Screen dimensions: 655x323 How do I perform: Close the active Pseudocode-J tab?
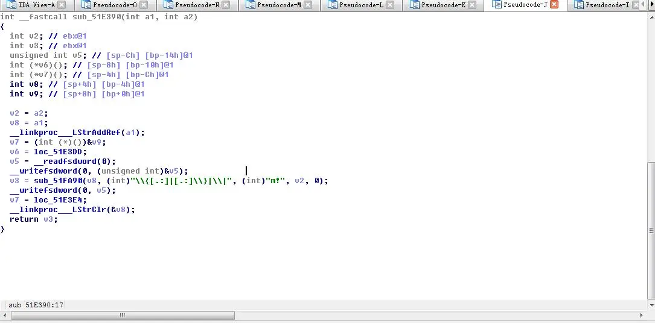554,5
